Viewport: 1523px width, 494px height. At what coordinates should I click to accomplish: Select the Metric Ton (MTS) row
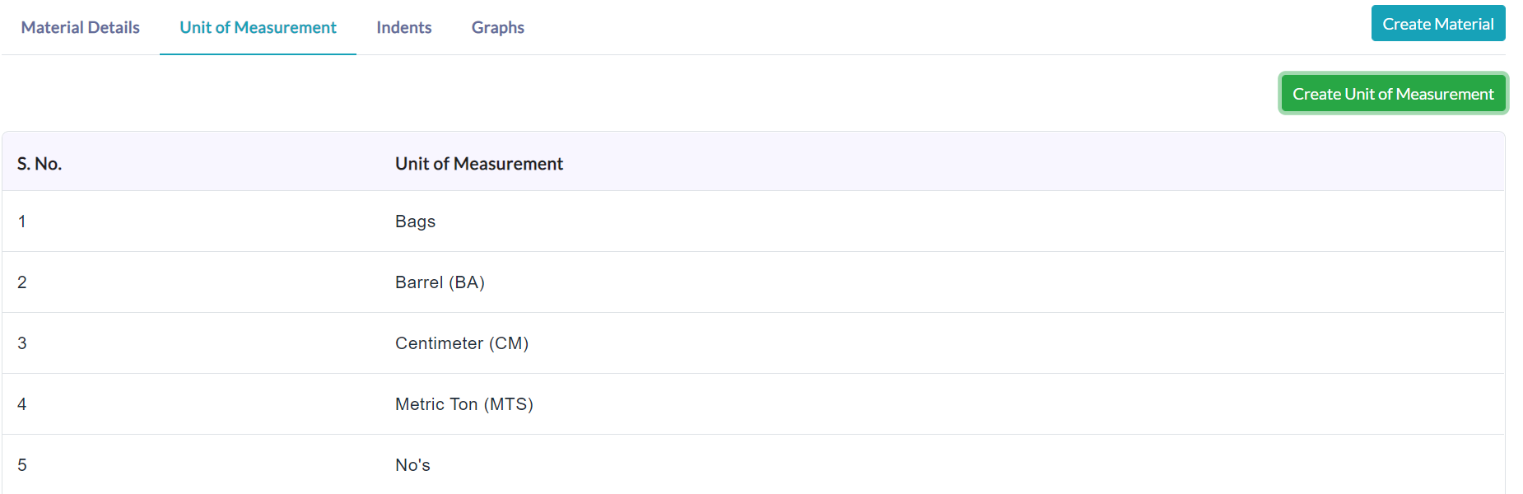click(753, 404)
